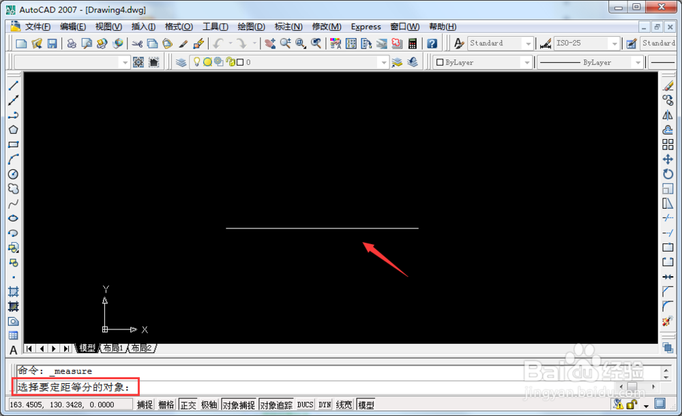Click the Pan realtime icon

click(270, 43)
